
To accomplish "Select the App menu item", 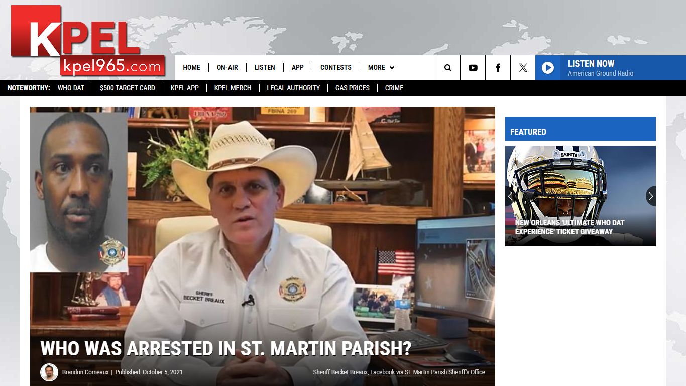I will (x=298, y=67).
